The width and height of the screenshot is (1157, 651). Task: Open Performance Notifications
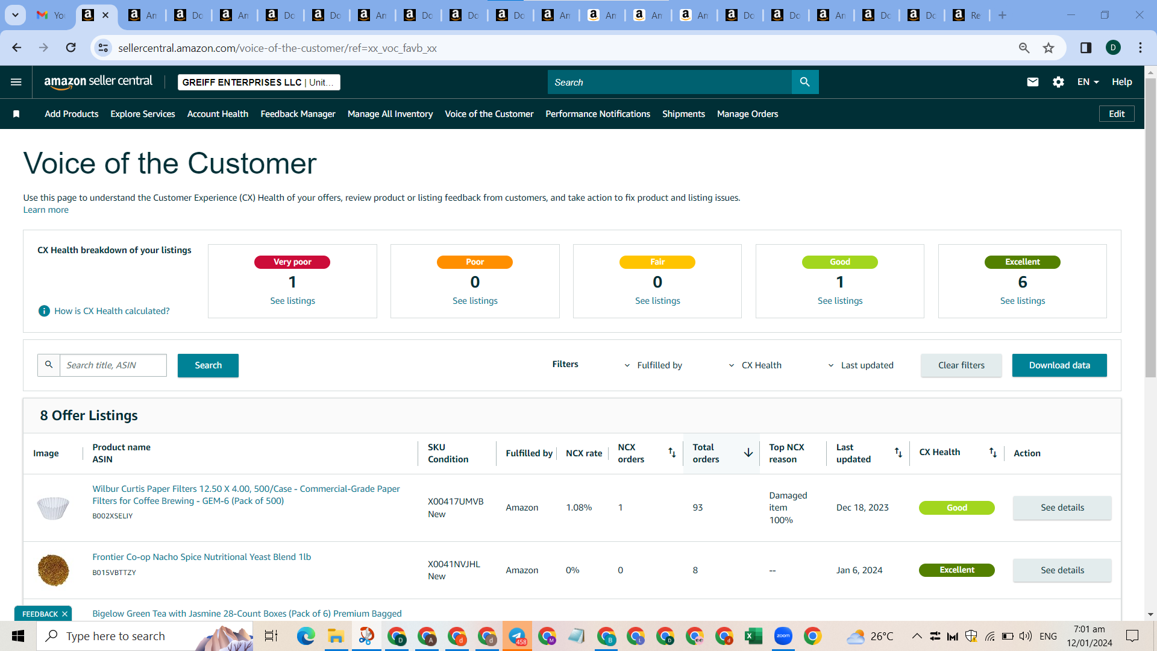tap(598, 114)
